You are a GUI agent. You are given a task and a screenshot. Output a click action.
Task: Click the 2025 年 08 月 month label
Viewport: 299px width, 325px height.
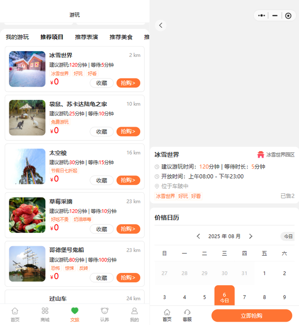[x=224, y=236]
